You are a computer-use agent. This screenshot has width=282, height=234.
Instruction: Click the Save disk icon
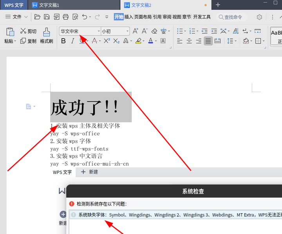pos(47,17)
